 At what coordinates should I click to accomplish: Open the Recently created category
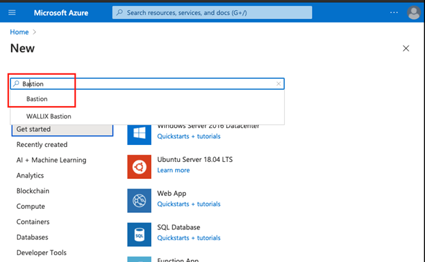pos(42,145)
